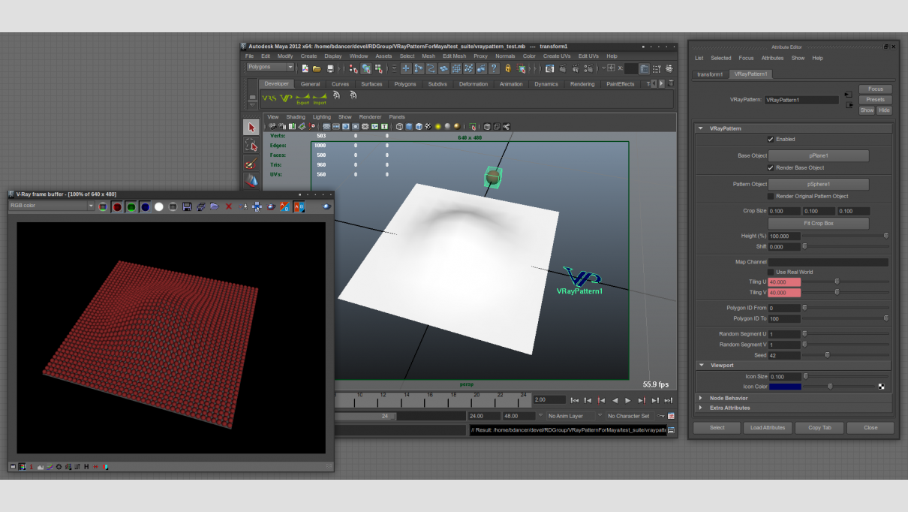Click the yellow light sphere in viewport toolbar

click(437, 127)
